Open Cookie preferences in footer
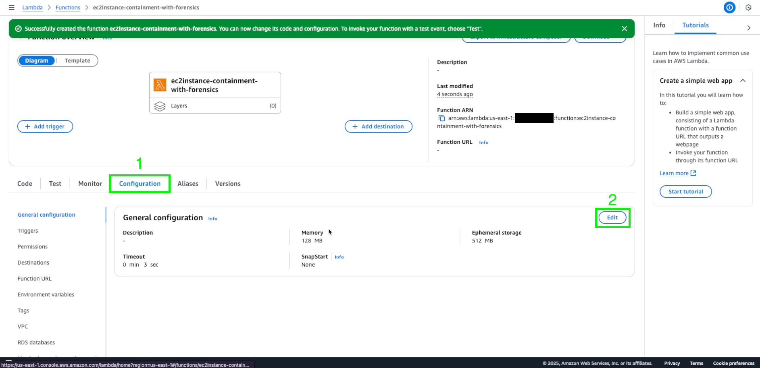760x368 pixels. click(733, 363)
